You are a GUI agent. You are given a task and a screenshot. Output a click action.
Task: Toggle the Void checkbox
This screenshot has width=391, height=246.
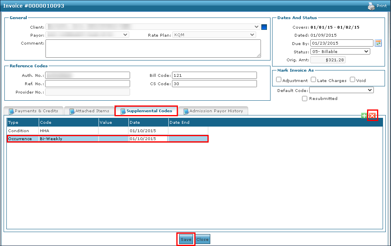(x=353, y=80)
